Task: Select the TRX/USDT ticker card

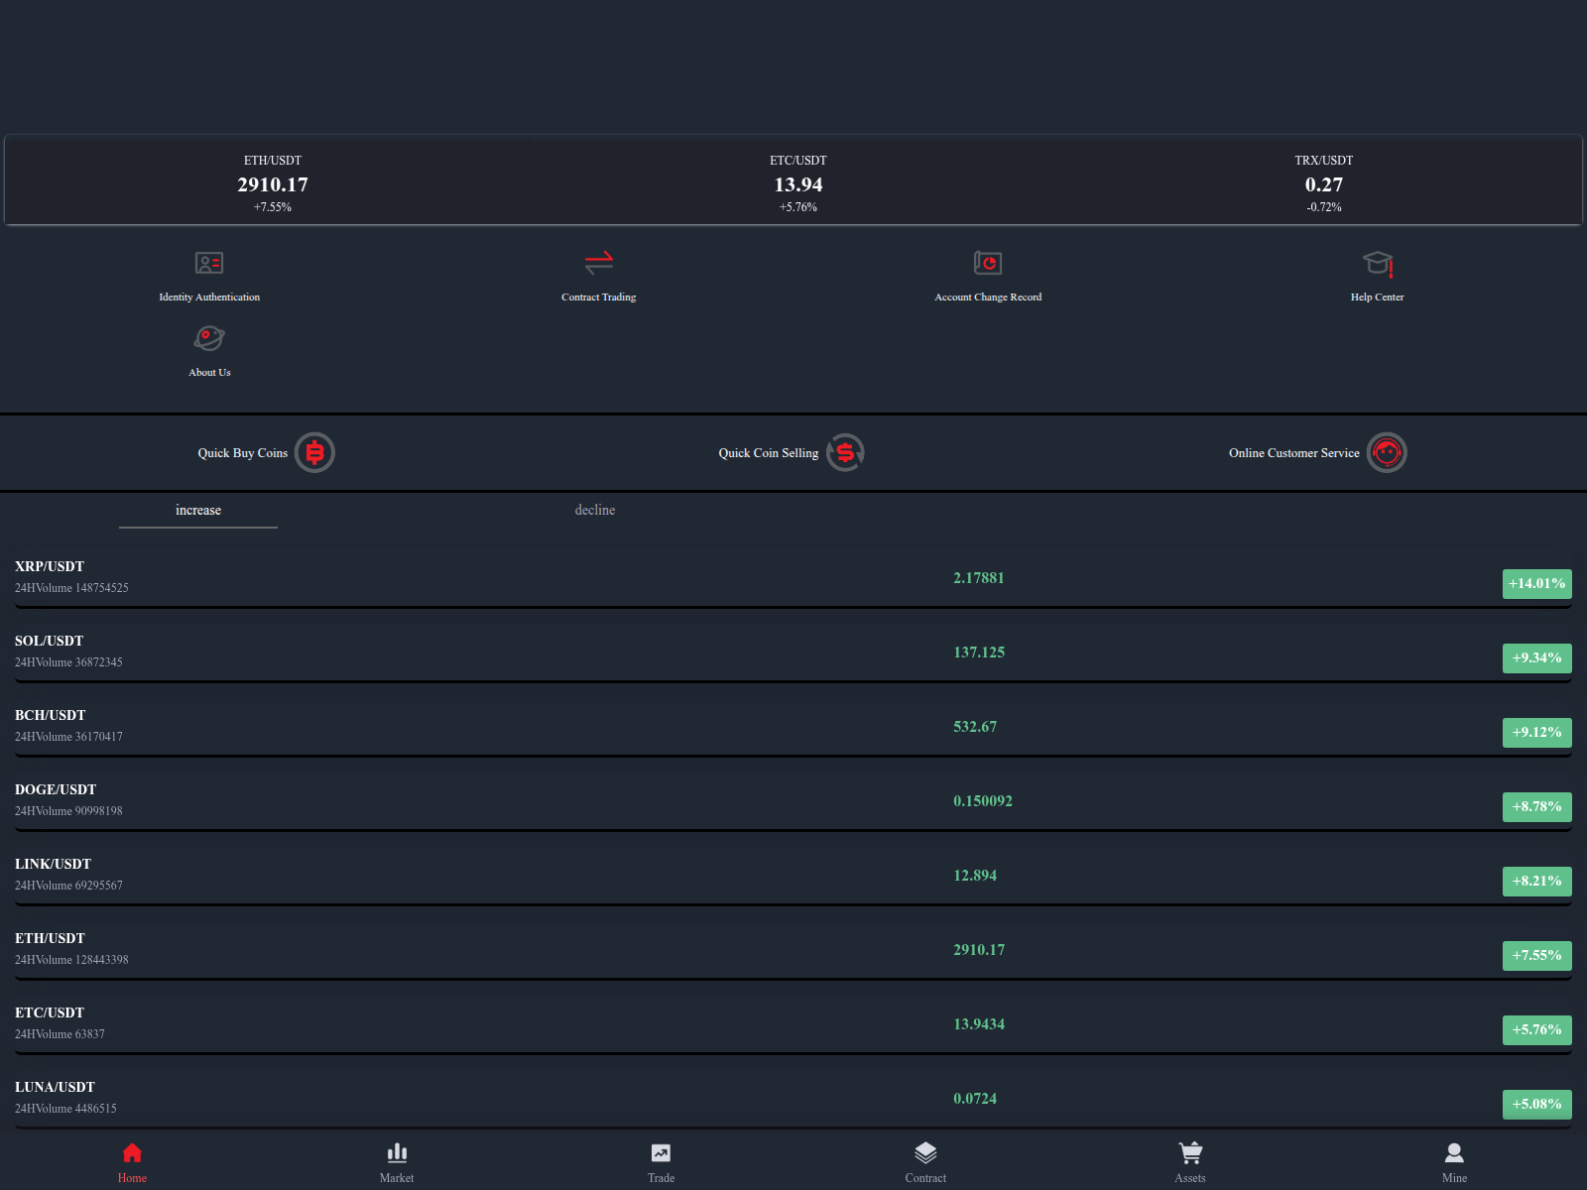Action: pos(1323,182)
